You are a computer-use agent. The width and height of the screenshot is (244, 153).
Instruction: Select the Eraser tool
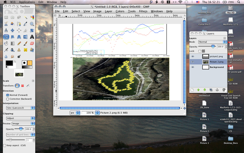coord(32,43)
